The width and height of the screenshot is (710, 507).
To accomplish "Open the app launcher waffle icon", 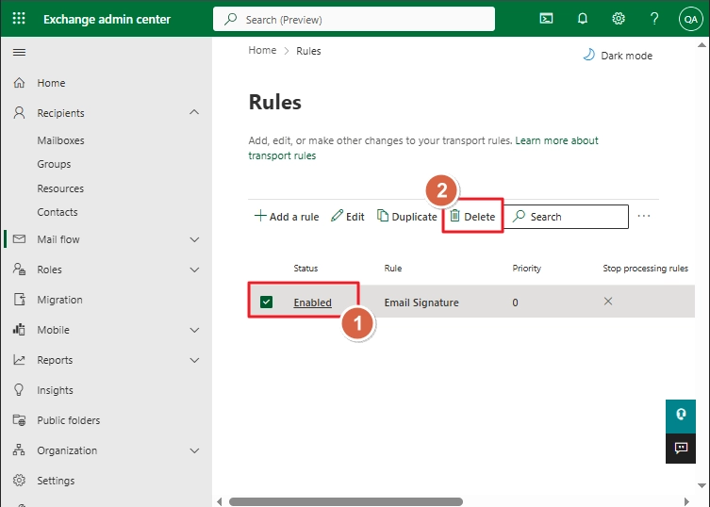I will point(19,19).
